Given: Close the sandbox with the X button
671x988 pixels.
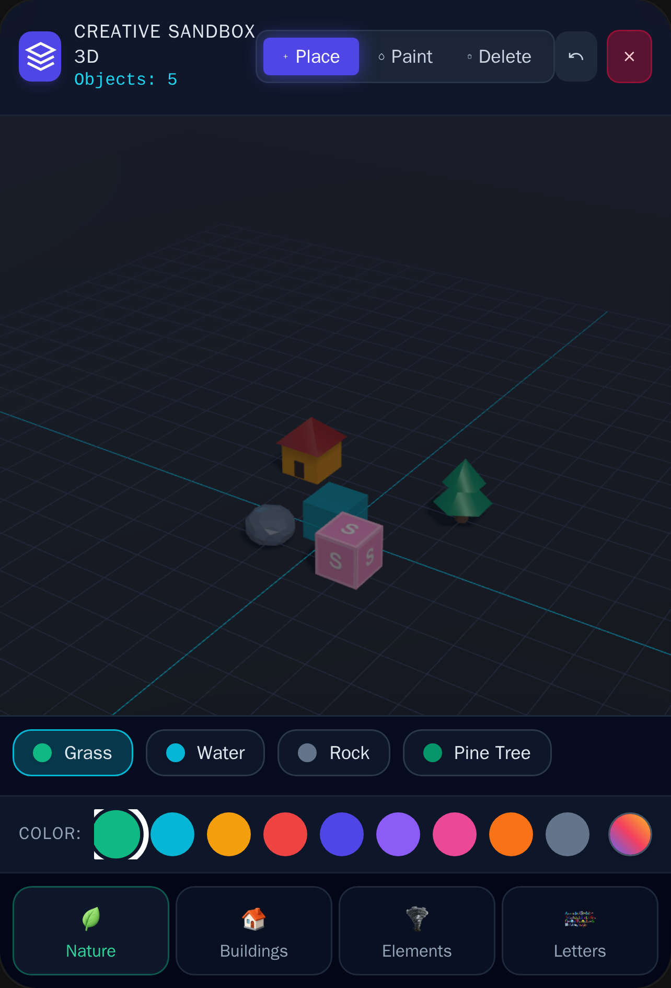Looking at the screenshot, I should [629, 56].
